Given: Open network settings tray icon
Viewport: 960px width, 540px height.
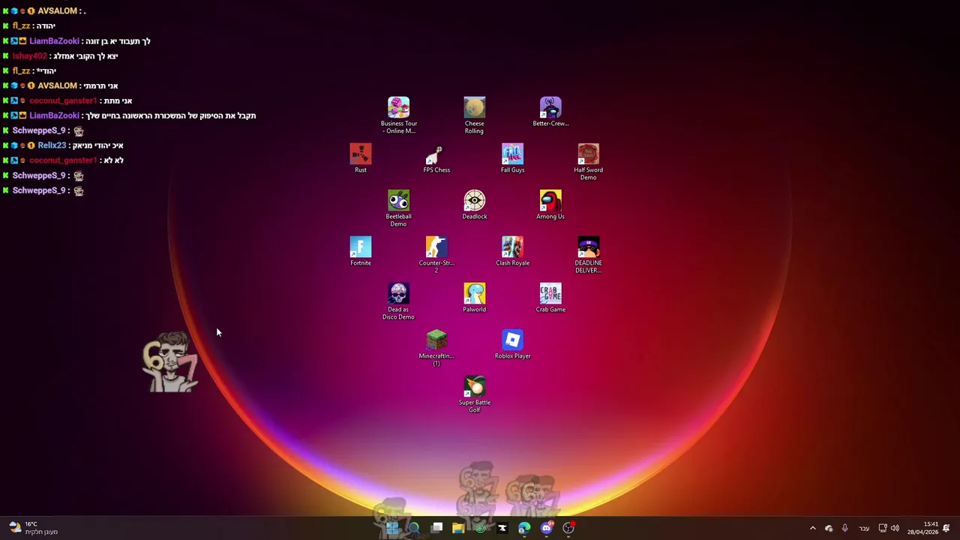Looking at the screenshot, I should pyautogui.click(x=883, y=528).
